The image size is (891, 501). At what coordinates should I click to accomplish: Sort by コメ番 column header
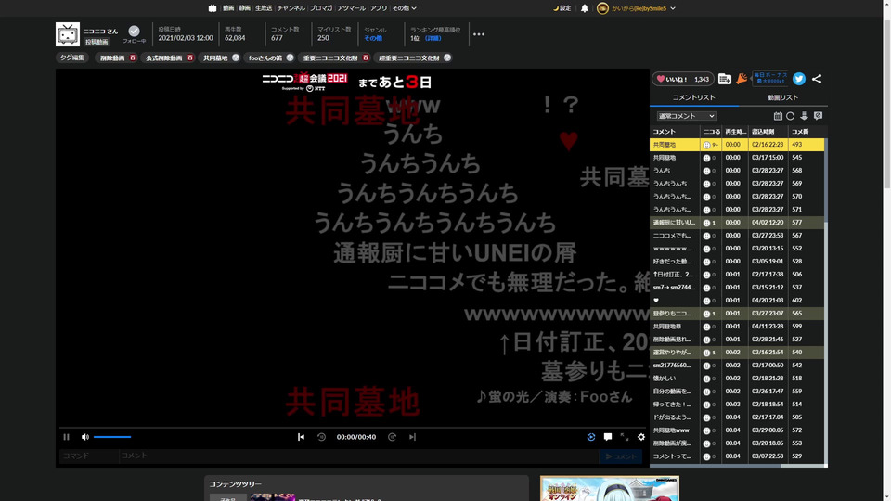[x=806, y=131]
